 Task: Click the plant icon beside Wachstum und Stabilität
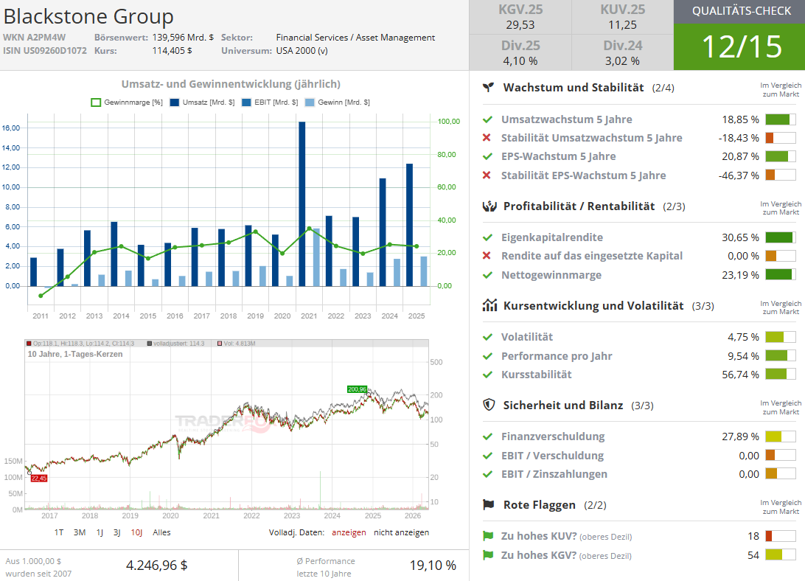[x=489, y=87]
